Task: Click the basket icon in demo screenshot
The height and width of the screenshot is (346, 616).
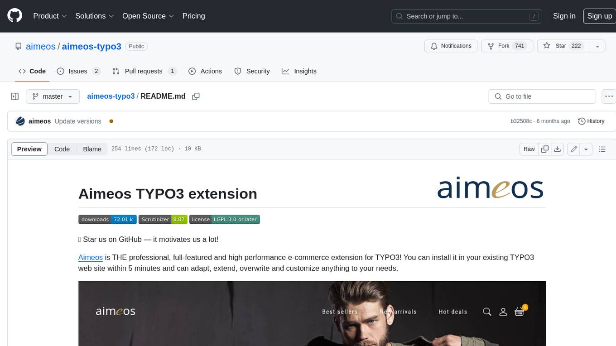Action: 520,312
